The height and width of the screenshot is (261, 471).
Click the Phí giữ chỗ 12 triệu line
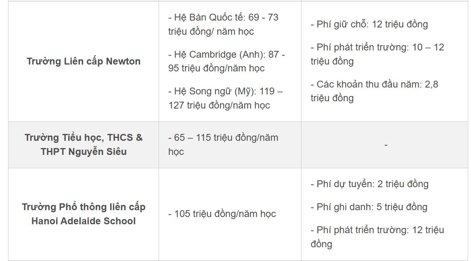tap(369, 24)
